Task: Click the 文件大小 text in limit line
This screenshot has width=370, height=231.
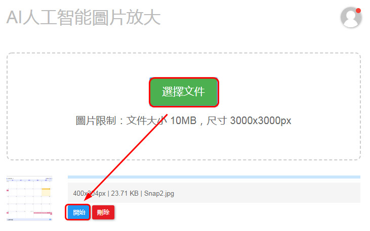Action: click(147, 121)
